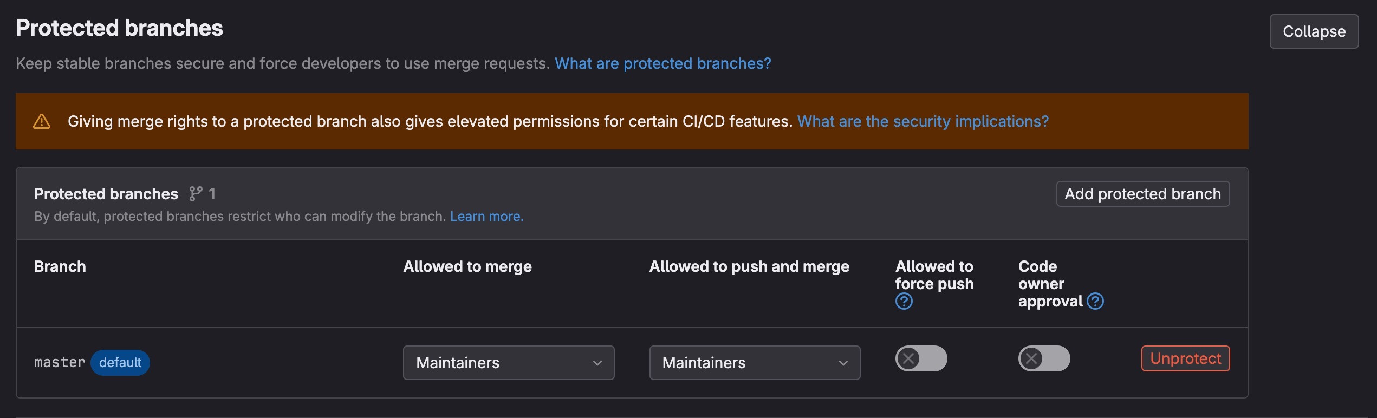Open 'What are the security implications?' link
The image size is (1377, 418).
[x=923, y=121]
